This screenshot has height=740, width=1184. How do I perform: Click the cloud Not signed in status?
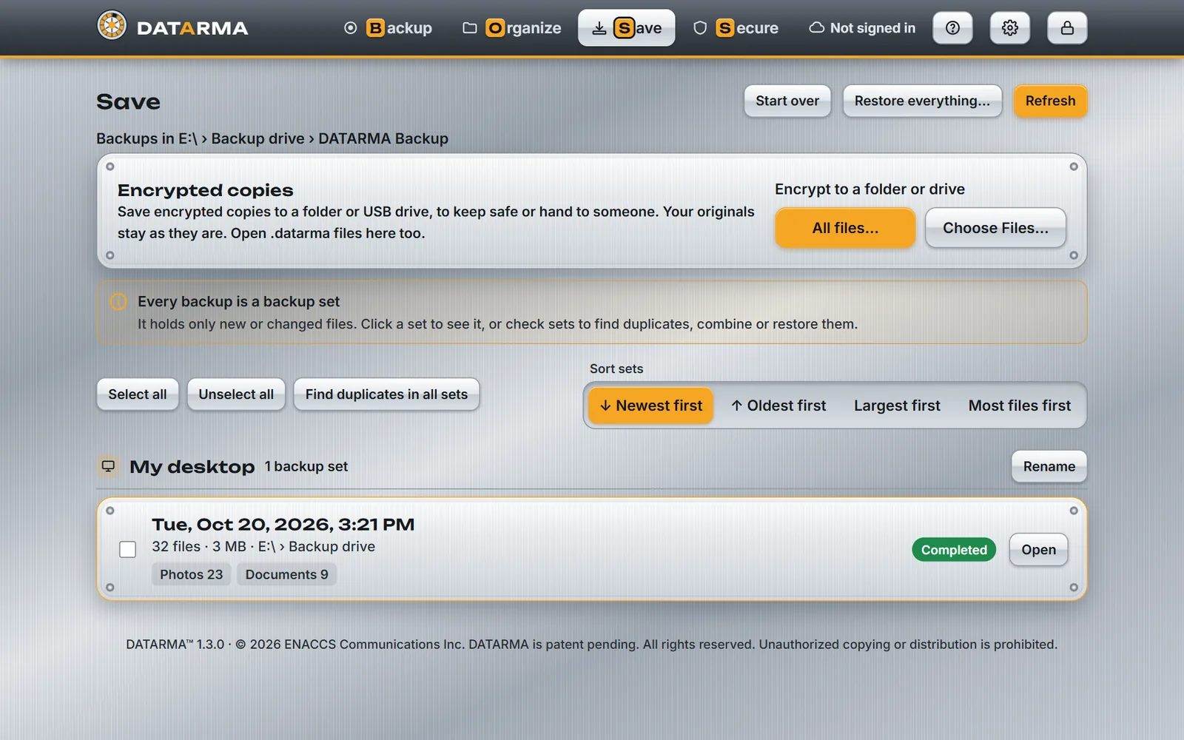pyautogui.click(x=862, y=28)
